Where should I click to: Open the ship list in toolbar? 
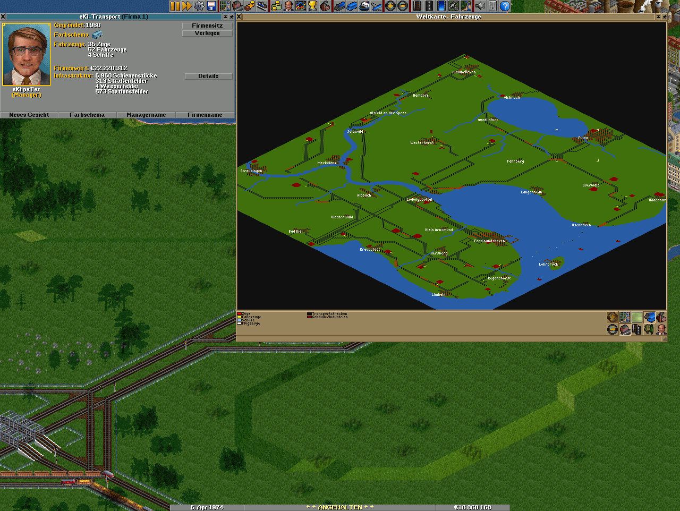(x=364, y=6)
